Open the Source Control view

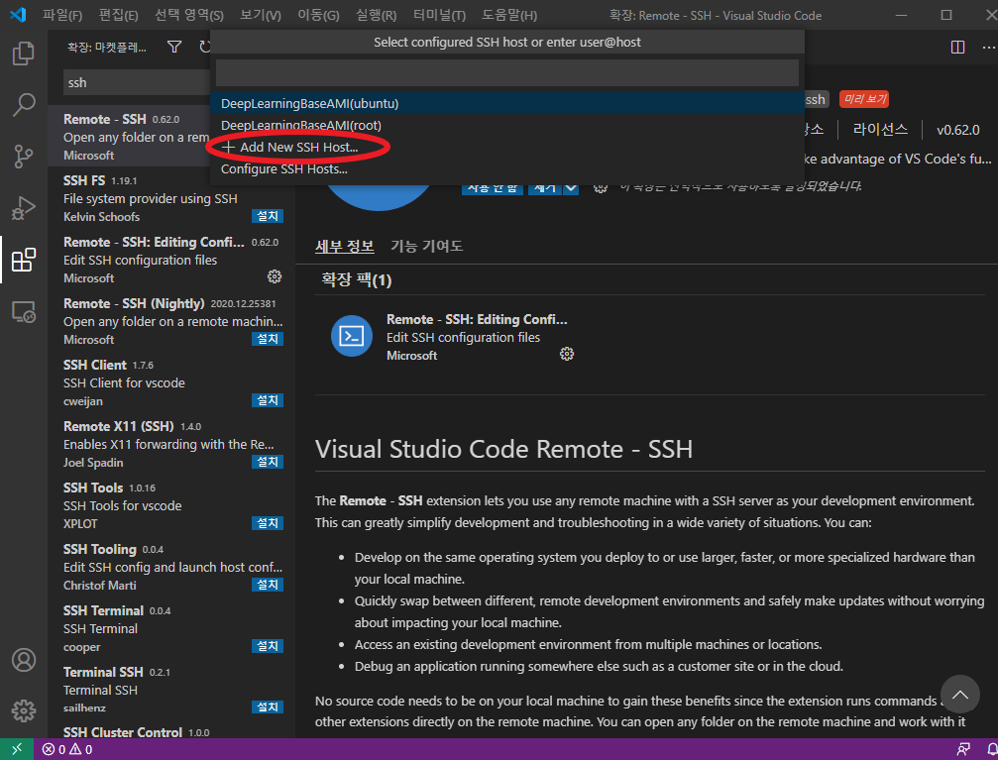(24, 157)
